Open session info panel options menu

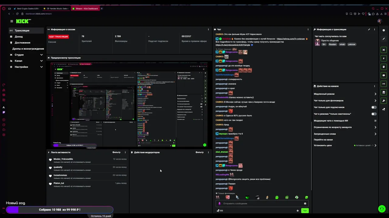coord(208,29)
